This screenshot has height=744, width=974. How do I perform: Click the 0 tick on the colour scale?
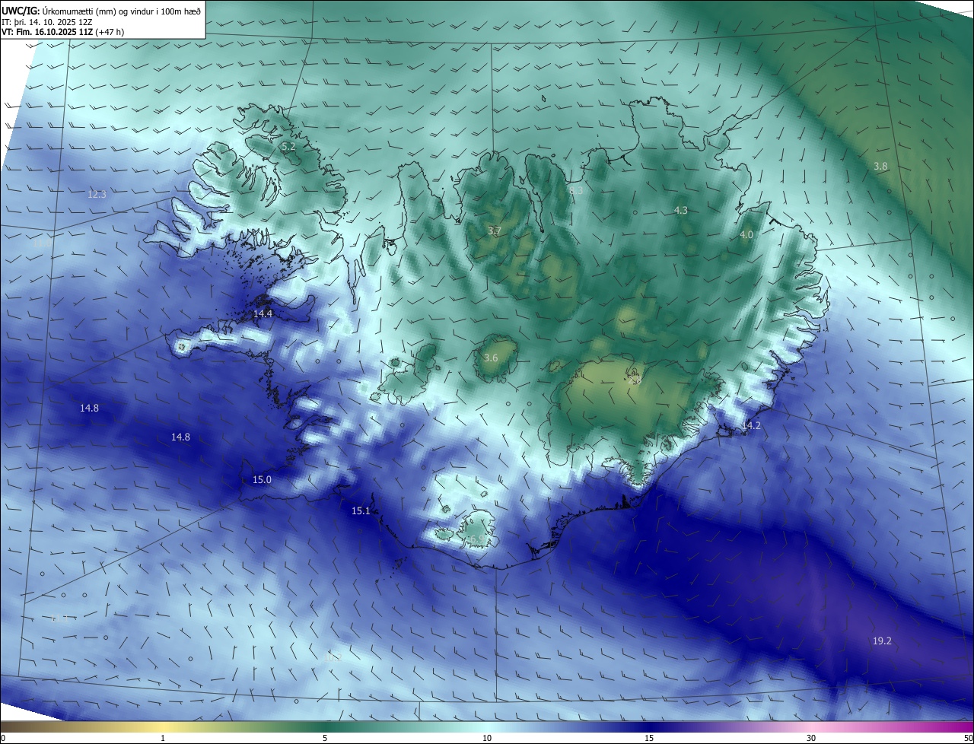coord(2,738)
